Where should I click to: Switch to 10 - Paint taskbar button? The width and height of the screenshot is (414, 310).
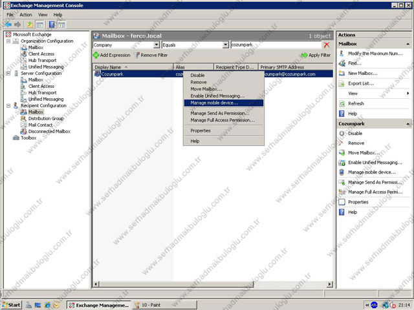point(164,305)
